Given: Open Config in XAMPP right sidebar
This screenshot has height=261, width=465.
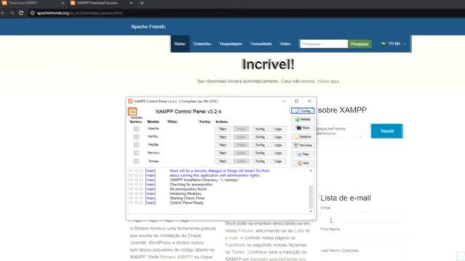Looking at the screenshot, I should click(x=302, y=111).
